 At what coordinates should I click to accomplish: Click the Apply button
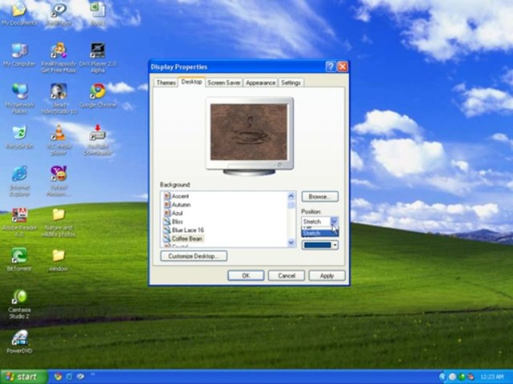click(x=327, y=276)
